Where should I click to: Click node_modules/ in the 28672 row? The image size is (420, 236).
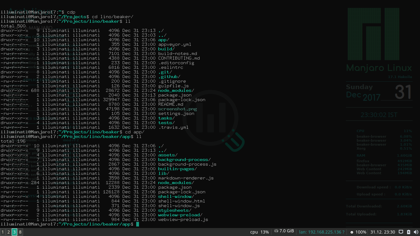(176, 91)
